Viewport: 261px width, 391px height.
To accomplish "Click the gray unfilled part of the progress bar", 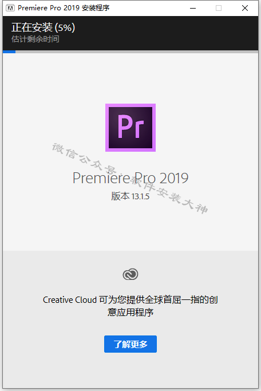I will pyautogui.click(x=137, y=52).
